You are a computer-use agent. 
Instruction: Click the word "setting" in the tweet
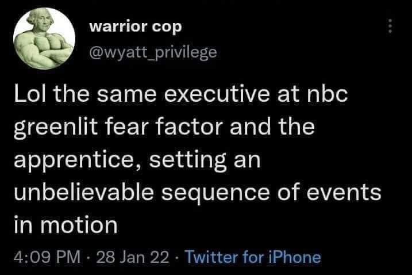(x=184, y=160)
